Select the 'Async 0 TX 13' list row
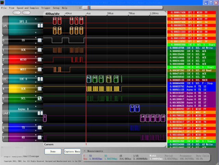The image size is (219, 165). coord(192,90)
